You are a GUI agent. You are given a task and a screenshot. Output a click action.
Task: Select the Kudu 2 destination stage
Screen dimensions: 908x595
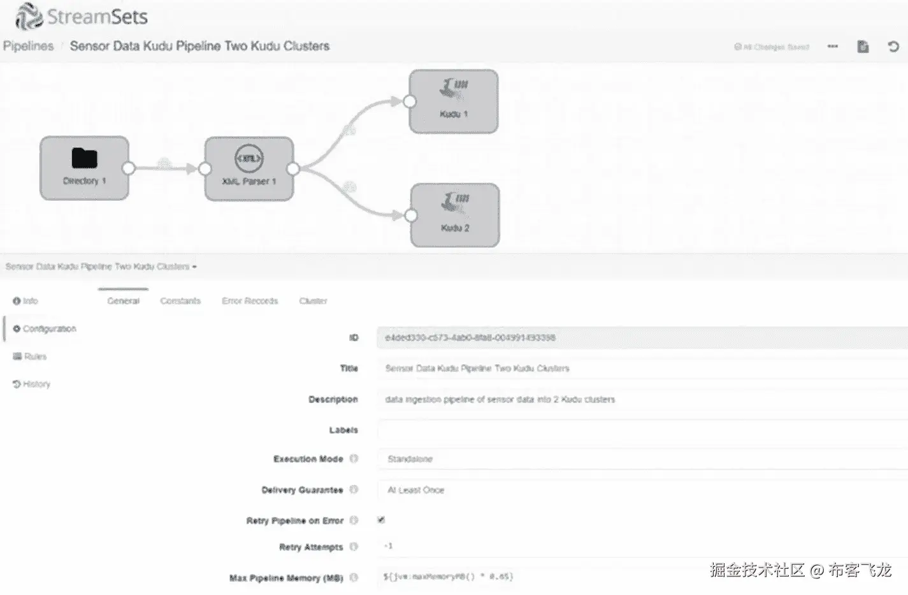point(455,215)
